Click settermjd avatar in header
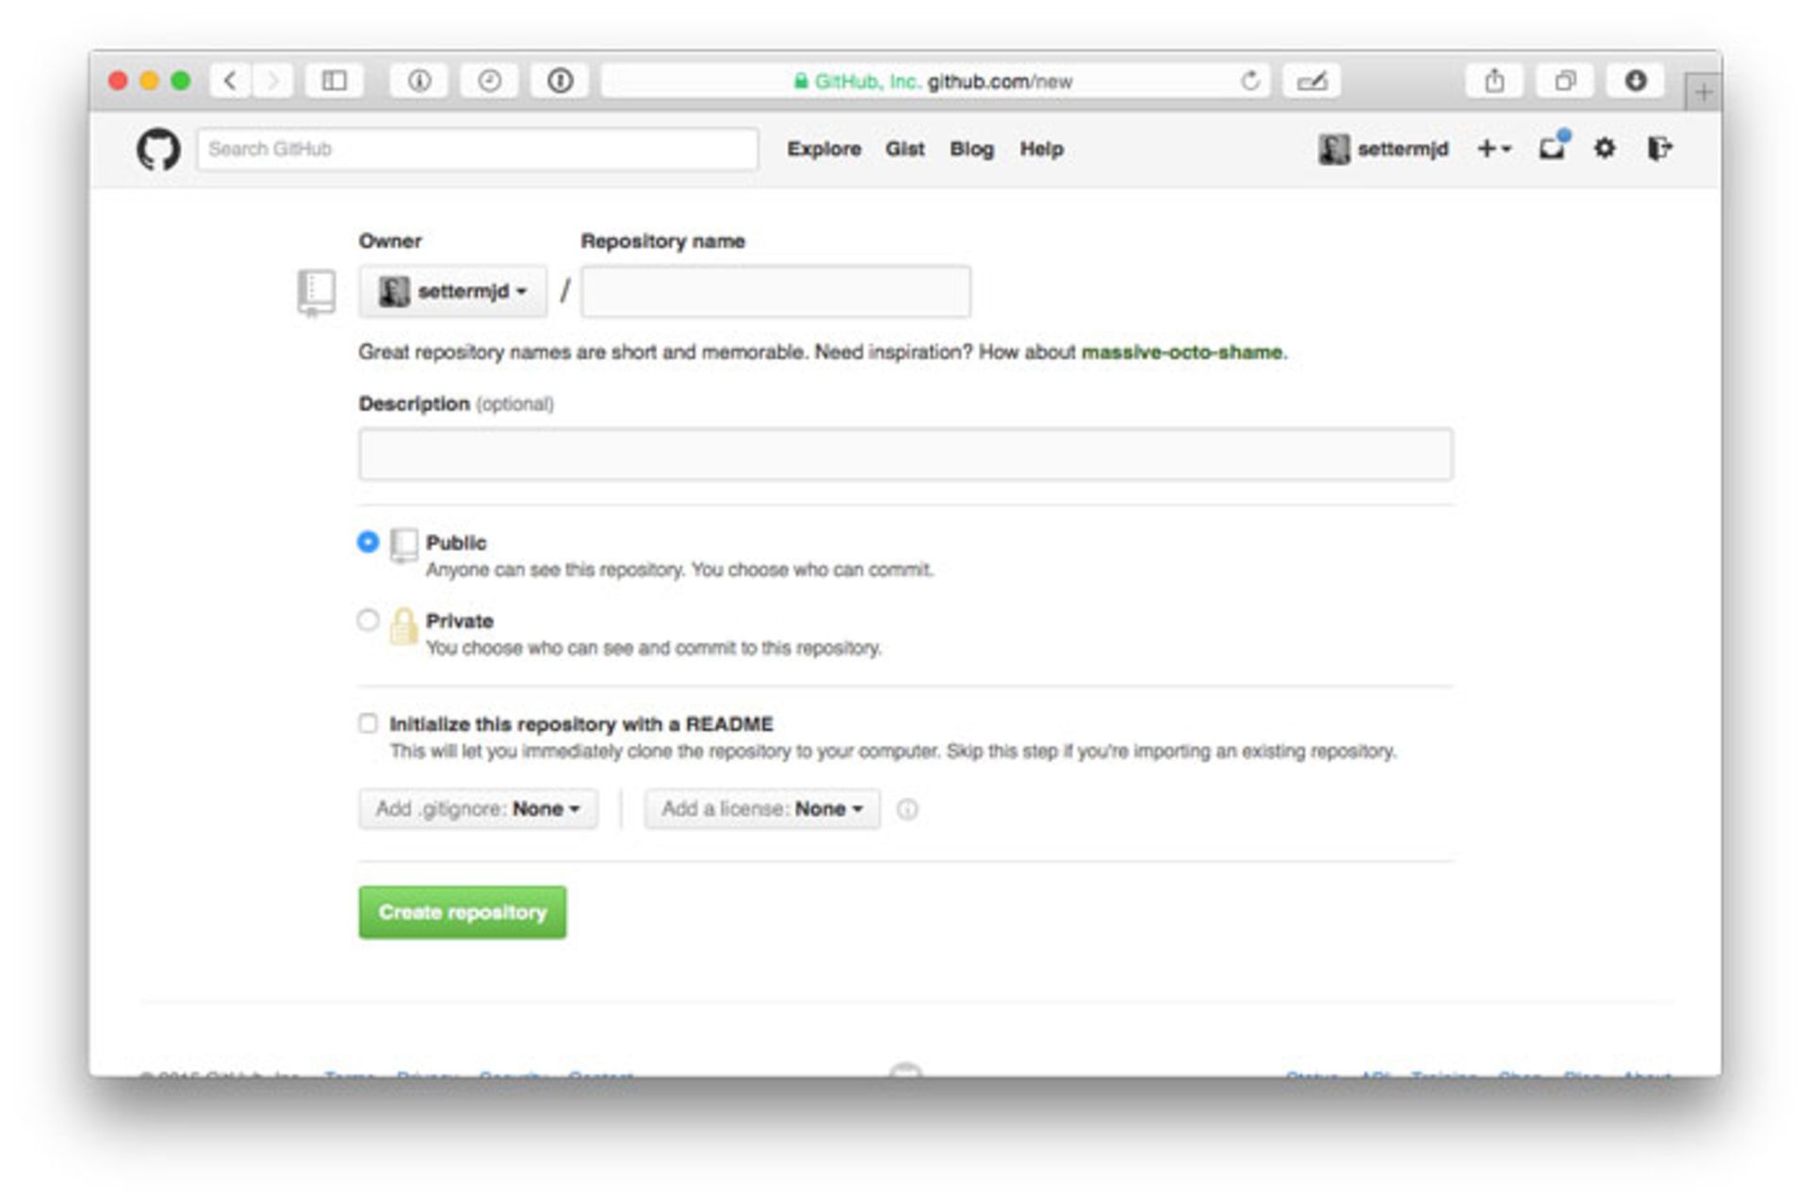The image size is (1809, 1201). [1334, 149]
